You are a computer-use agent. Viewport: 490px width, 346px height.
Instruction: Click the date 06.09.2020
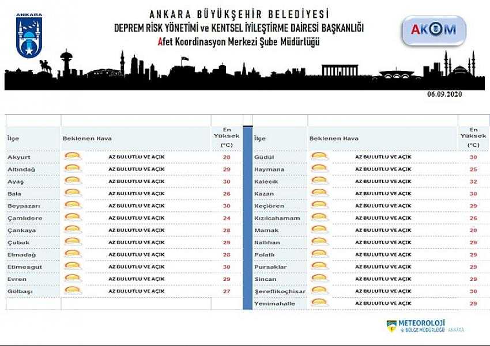(444, 94)
